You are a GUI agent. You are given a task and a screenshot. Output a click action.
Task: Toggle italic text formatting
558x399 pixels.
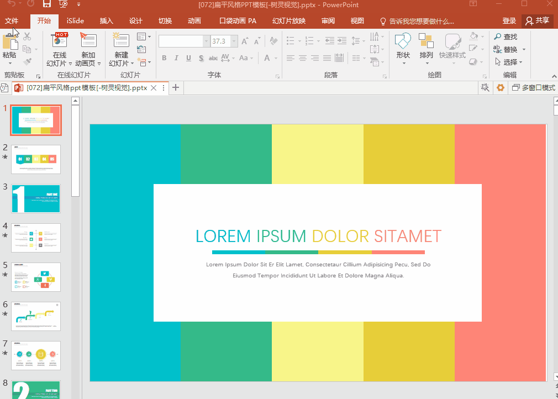click(176, 58)
